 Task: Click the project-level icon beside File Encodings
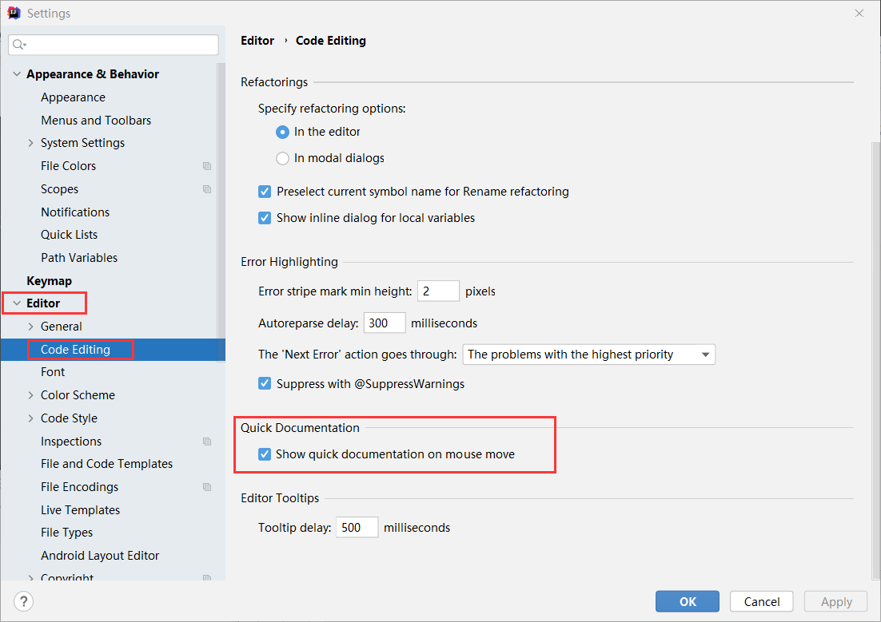point(207,487)
